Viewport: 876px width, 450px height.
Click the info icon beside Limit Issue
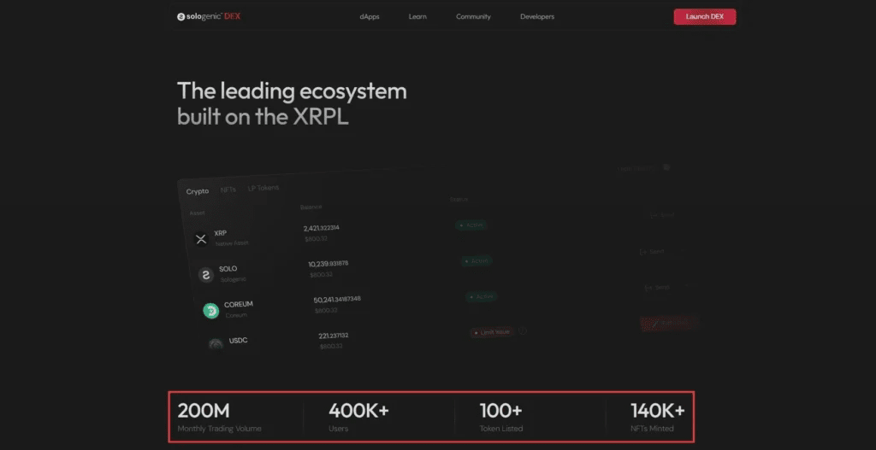click(523, 330)
